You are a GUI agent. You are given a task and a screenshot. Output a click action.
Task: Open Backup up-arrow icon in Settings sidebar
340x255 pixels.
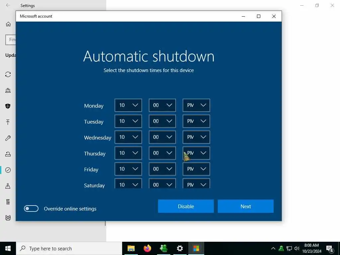click(8, 122)
